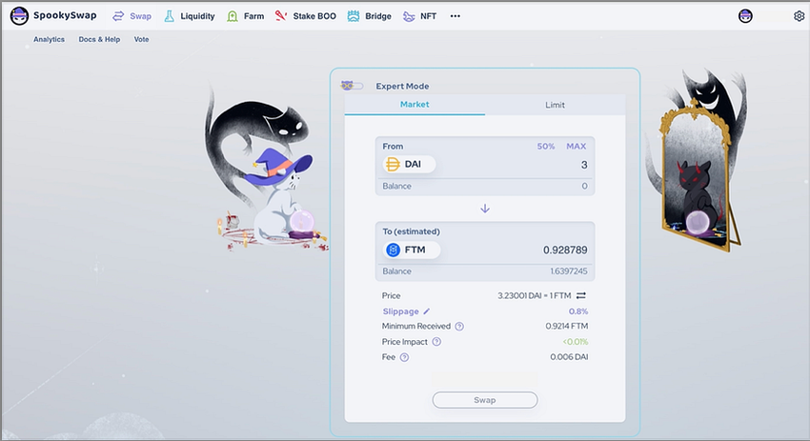This screenshot has width=810, height=441.
Task: Click the Slippage label
Action: [401, 311]
